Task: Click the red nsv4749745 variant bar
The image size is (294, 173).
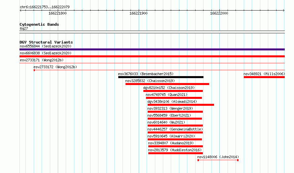Action: click(174, 98)
